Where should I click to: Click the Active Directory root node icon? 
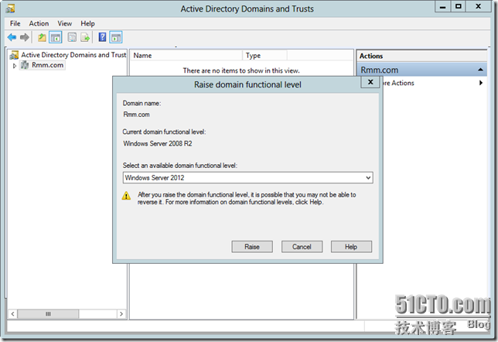click(14, 55)
